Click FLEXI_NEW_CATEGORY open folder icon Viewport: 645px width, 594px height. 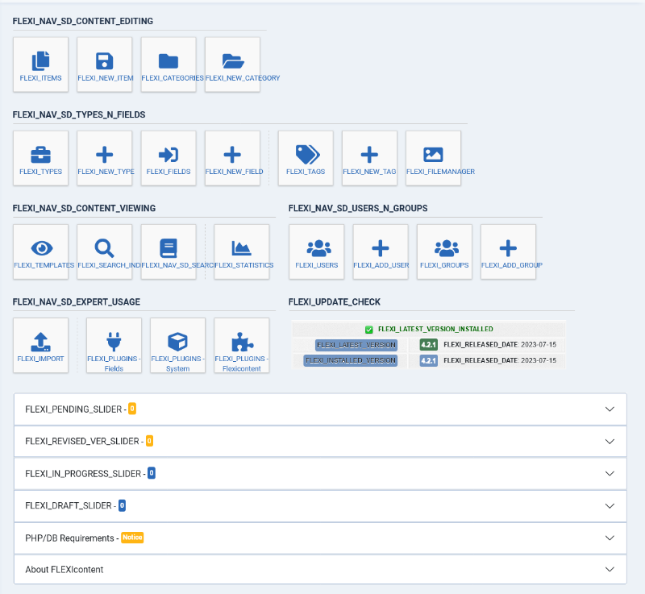[x=233, y=60]
